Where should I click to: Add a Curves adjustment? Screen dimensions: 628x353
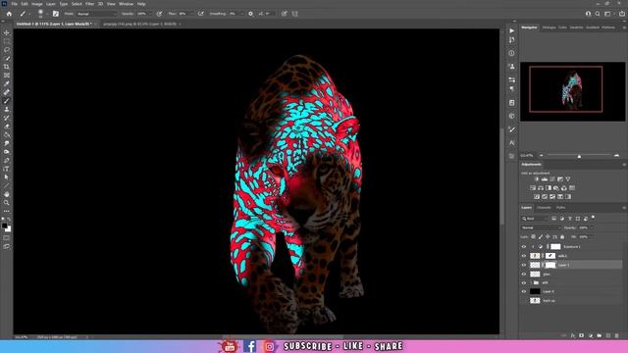pyautogui.click(x=552, y=179)
